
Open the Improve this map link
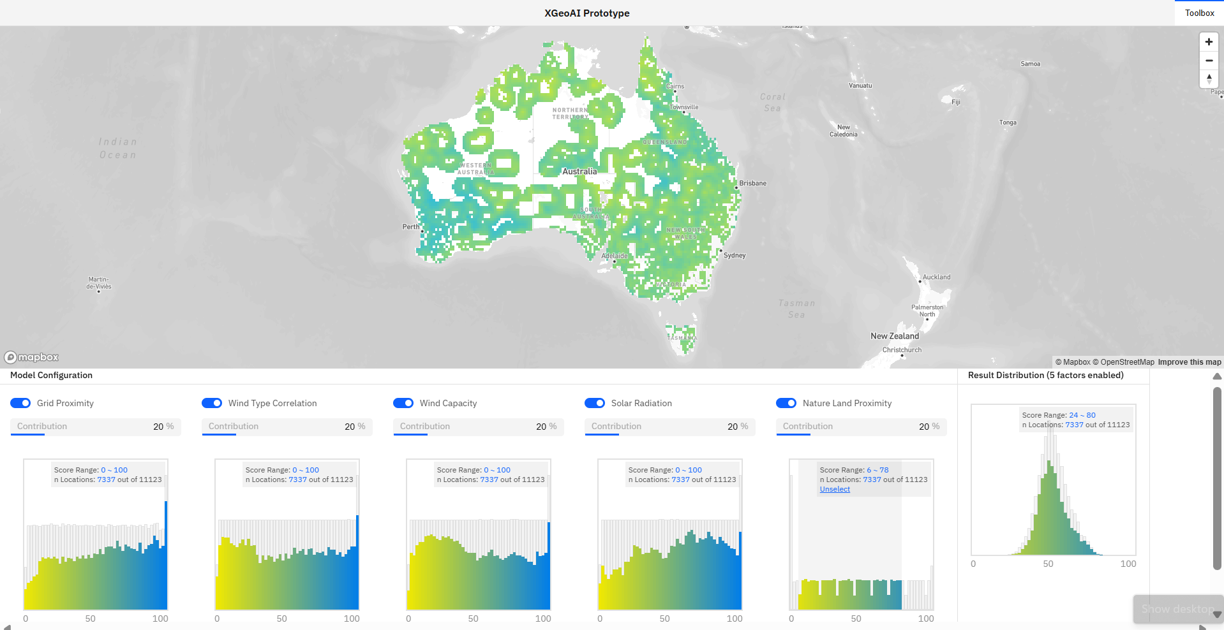click(x=1190, y=362)
